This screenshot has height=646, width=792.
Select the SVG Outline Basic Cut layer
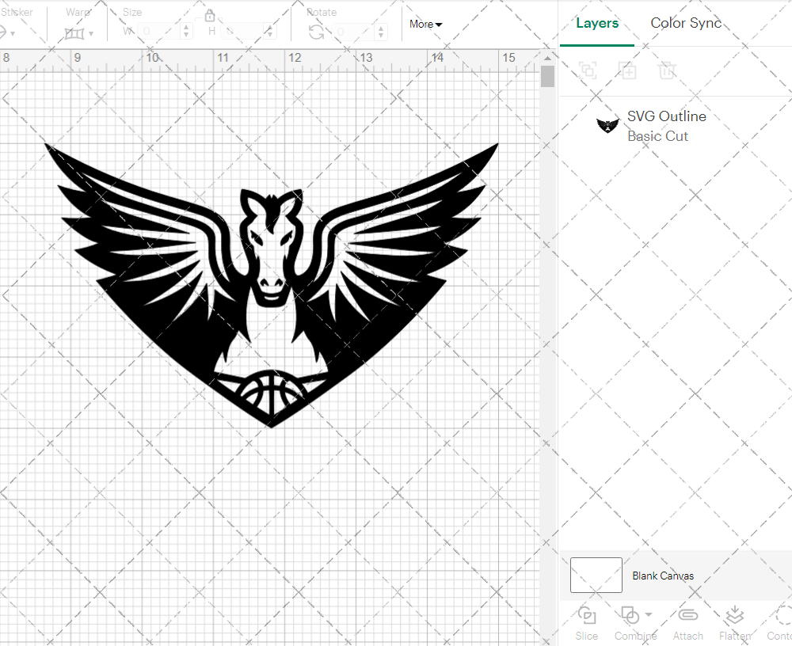(x=667, y=125)
